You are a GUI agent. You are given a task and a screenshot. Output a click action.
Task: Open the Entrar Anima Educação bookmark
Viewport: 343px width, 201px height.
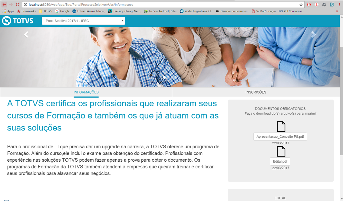pyautogui.click(x=89, y=11)
